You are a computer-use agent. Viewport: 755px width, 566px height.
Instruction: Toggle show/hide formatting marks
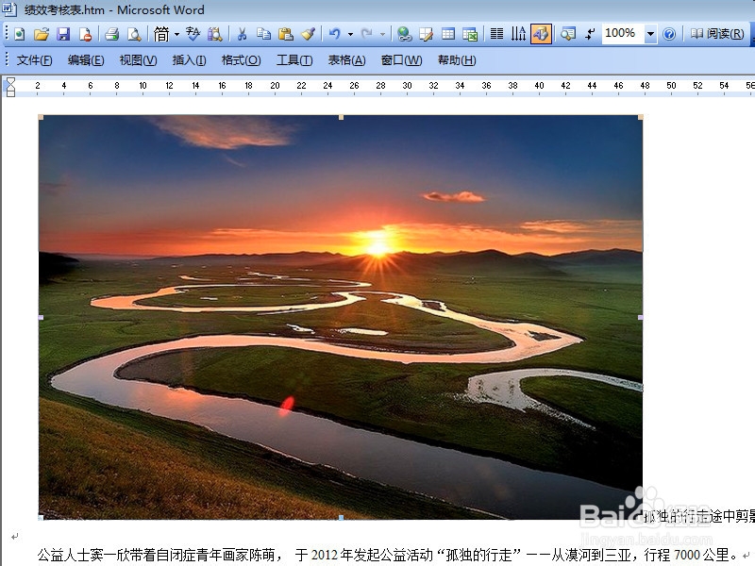coord(590,34)
